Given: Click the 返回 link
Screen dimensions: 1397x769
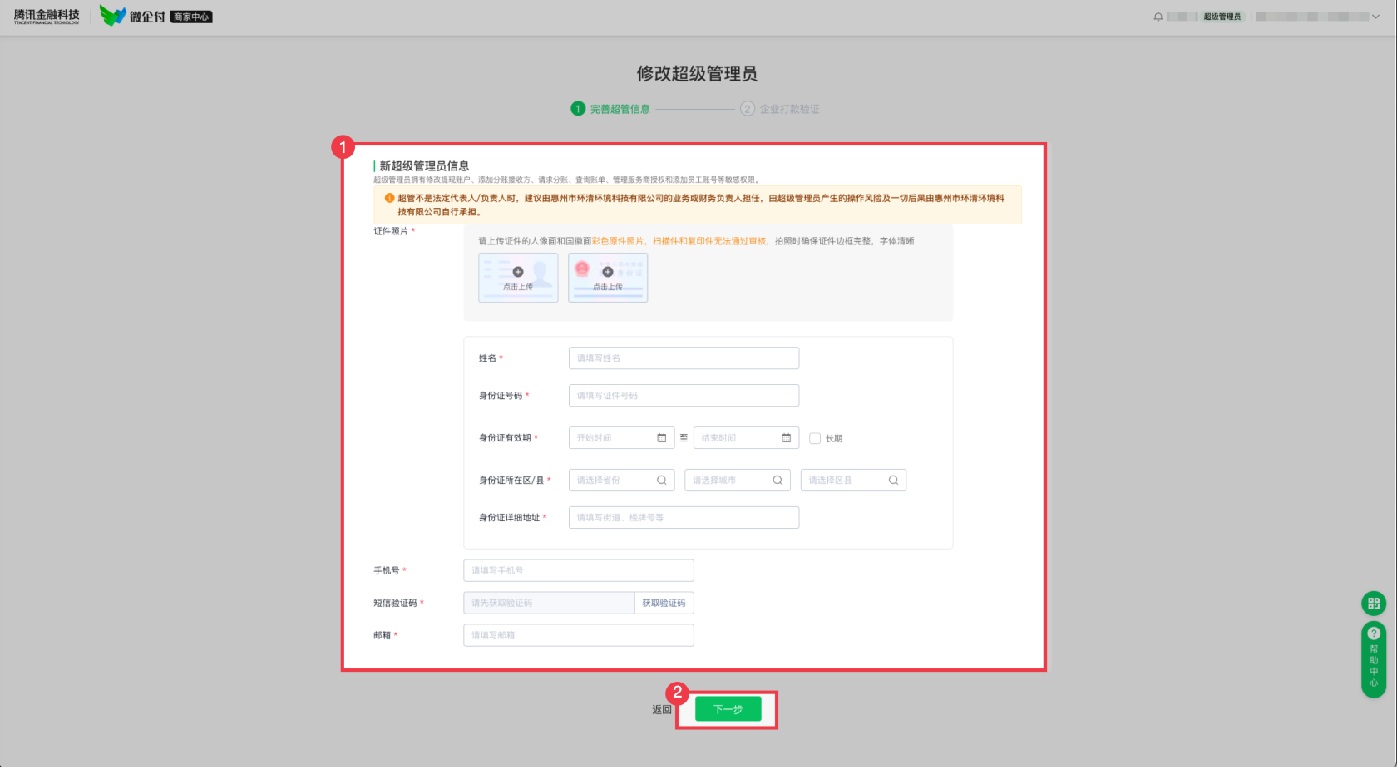Looking at the screenshot, I should coord(662,710).
